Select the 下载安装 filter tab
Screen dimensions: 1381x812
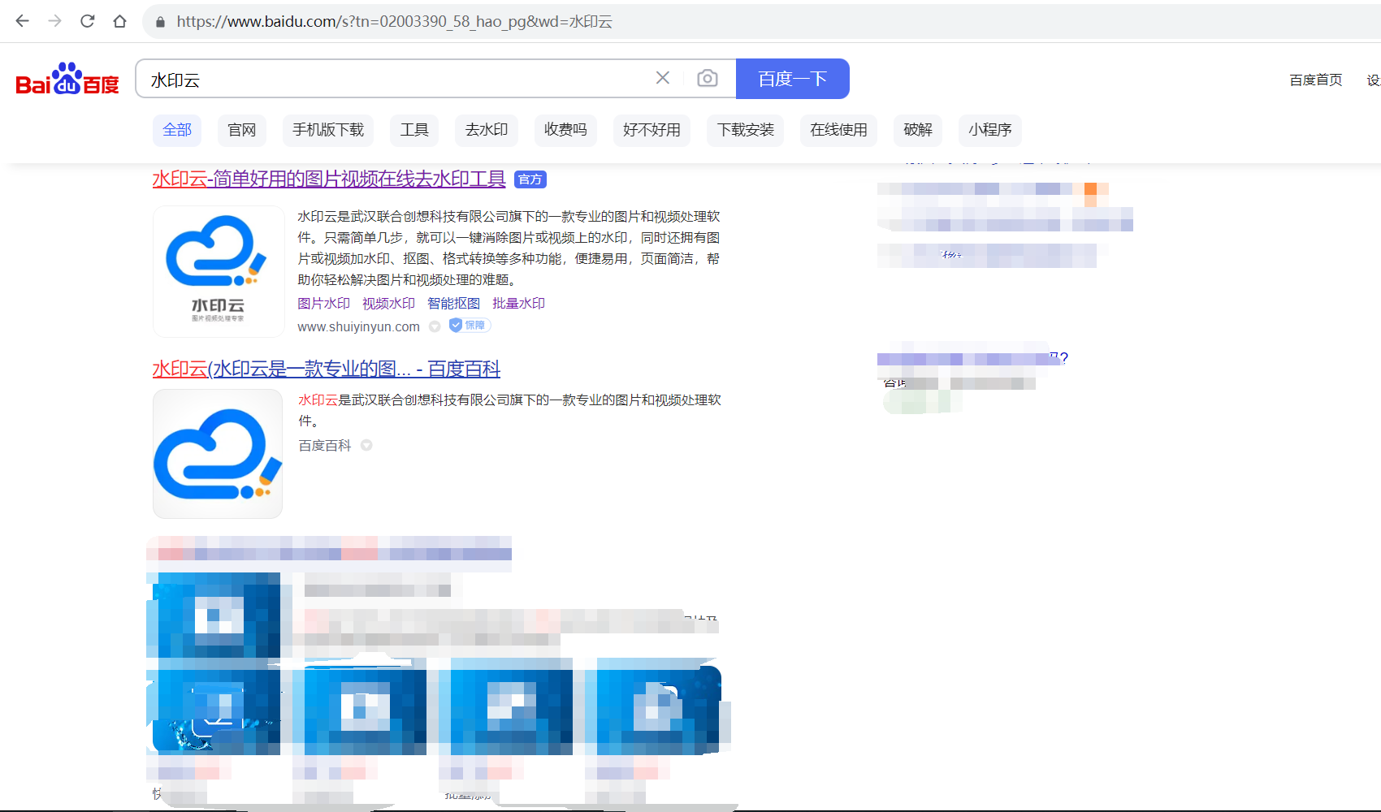click(746, 130)
